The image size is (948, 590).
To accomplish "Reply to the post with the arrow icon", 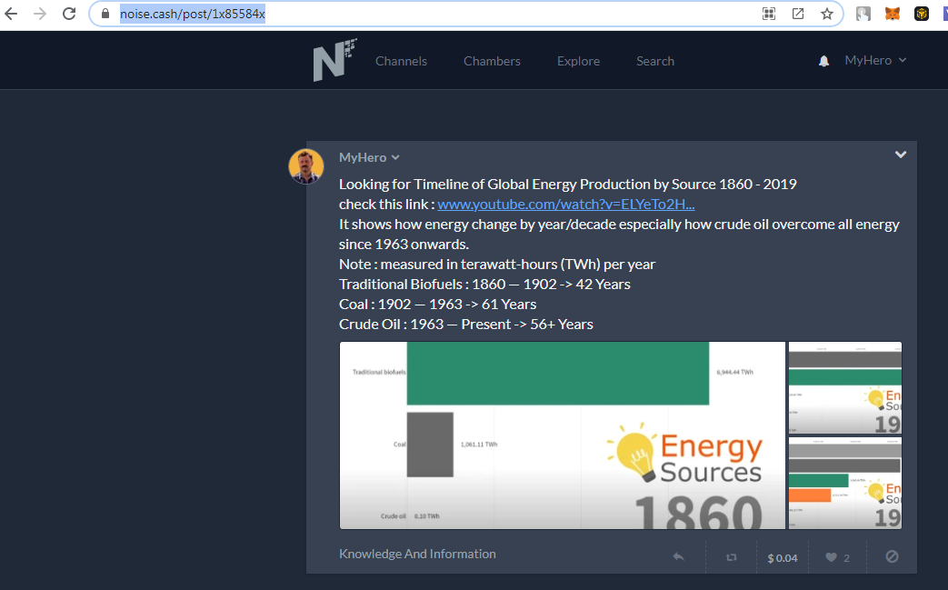I will coord(678,556).
